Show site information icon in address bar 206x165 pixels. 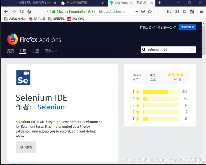click(49, 12)
